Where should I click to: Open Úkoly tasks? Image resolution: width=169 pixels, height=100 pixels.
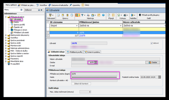tap(85, 5)
